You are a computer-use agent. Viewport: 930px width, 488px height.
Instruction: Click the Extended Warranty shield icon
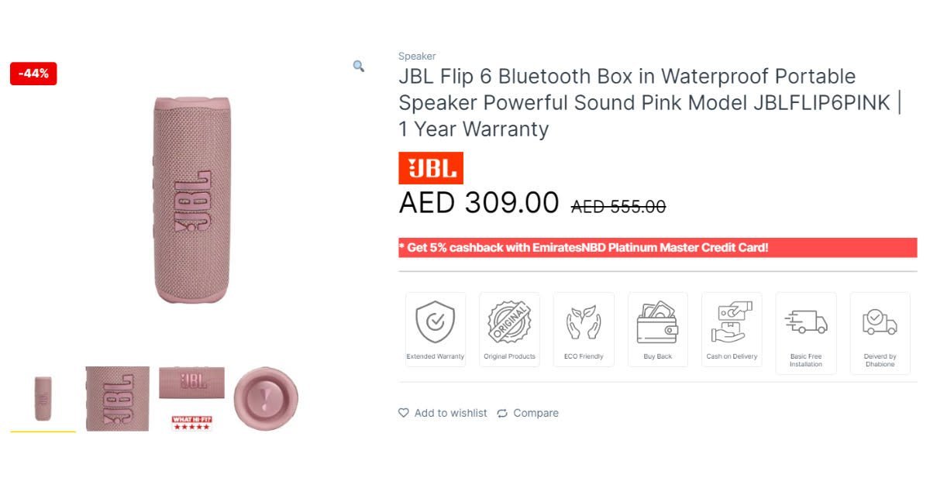click(x=436, y=321)
